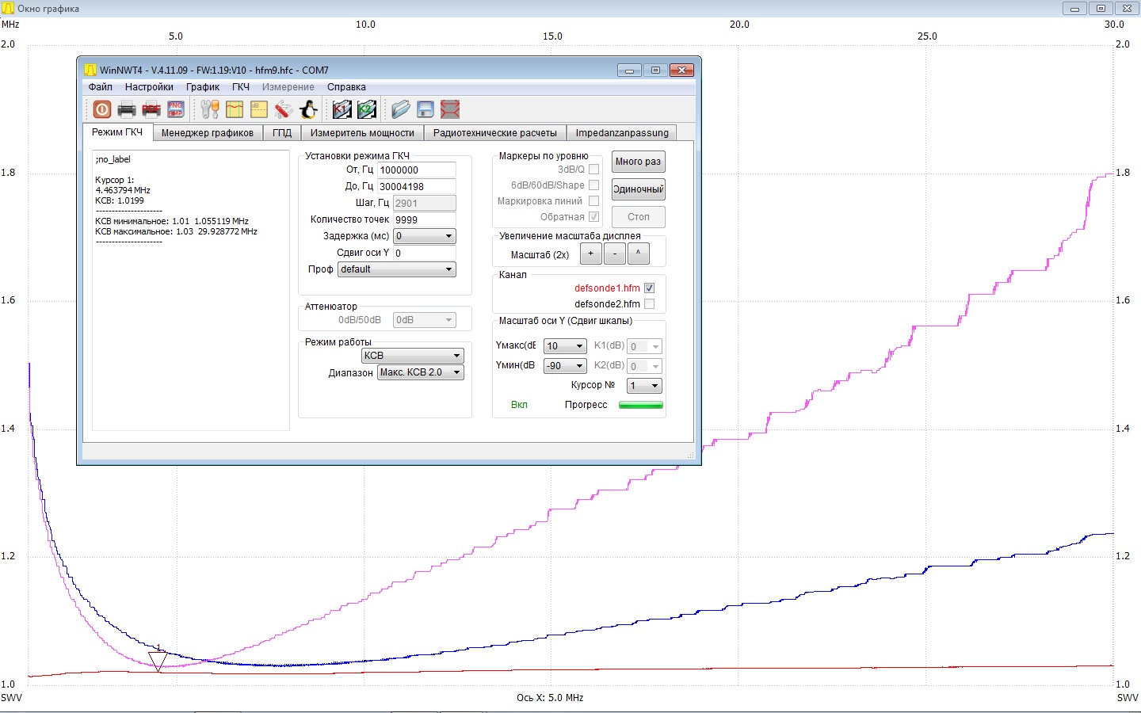Image resolution: width=1141 pixels, height=713 pixels.
Task: Click the Одиночный button
Action: pyautogui.click(x=638, y=189)
